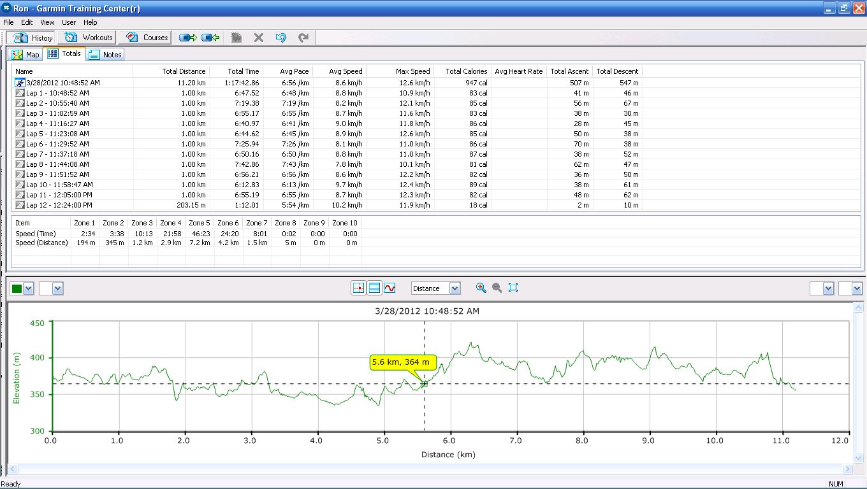Switch to the Totals tab
867x489 pixels.
tap(64, 53)
